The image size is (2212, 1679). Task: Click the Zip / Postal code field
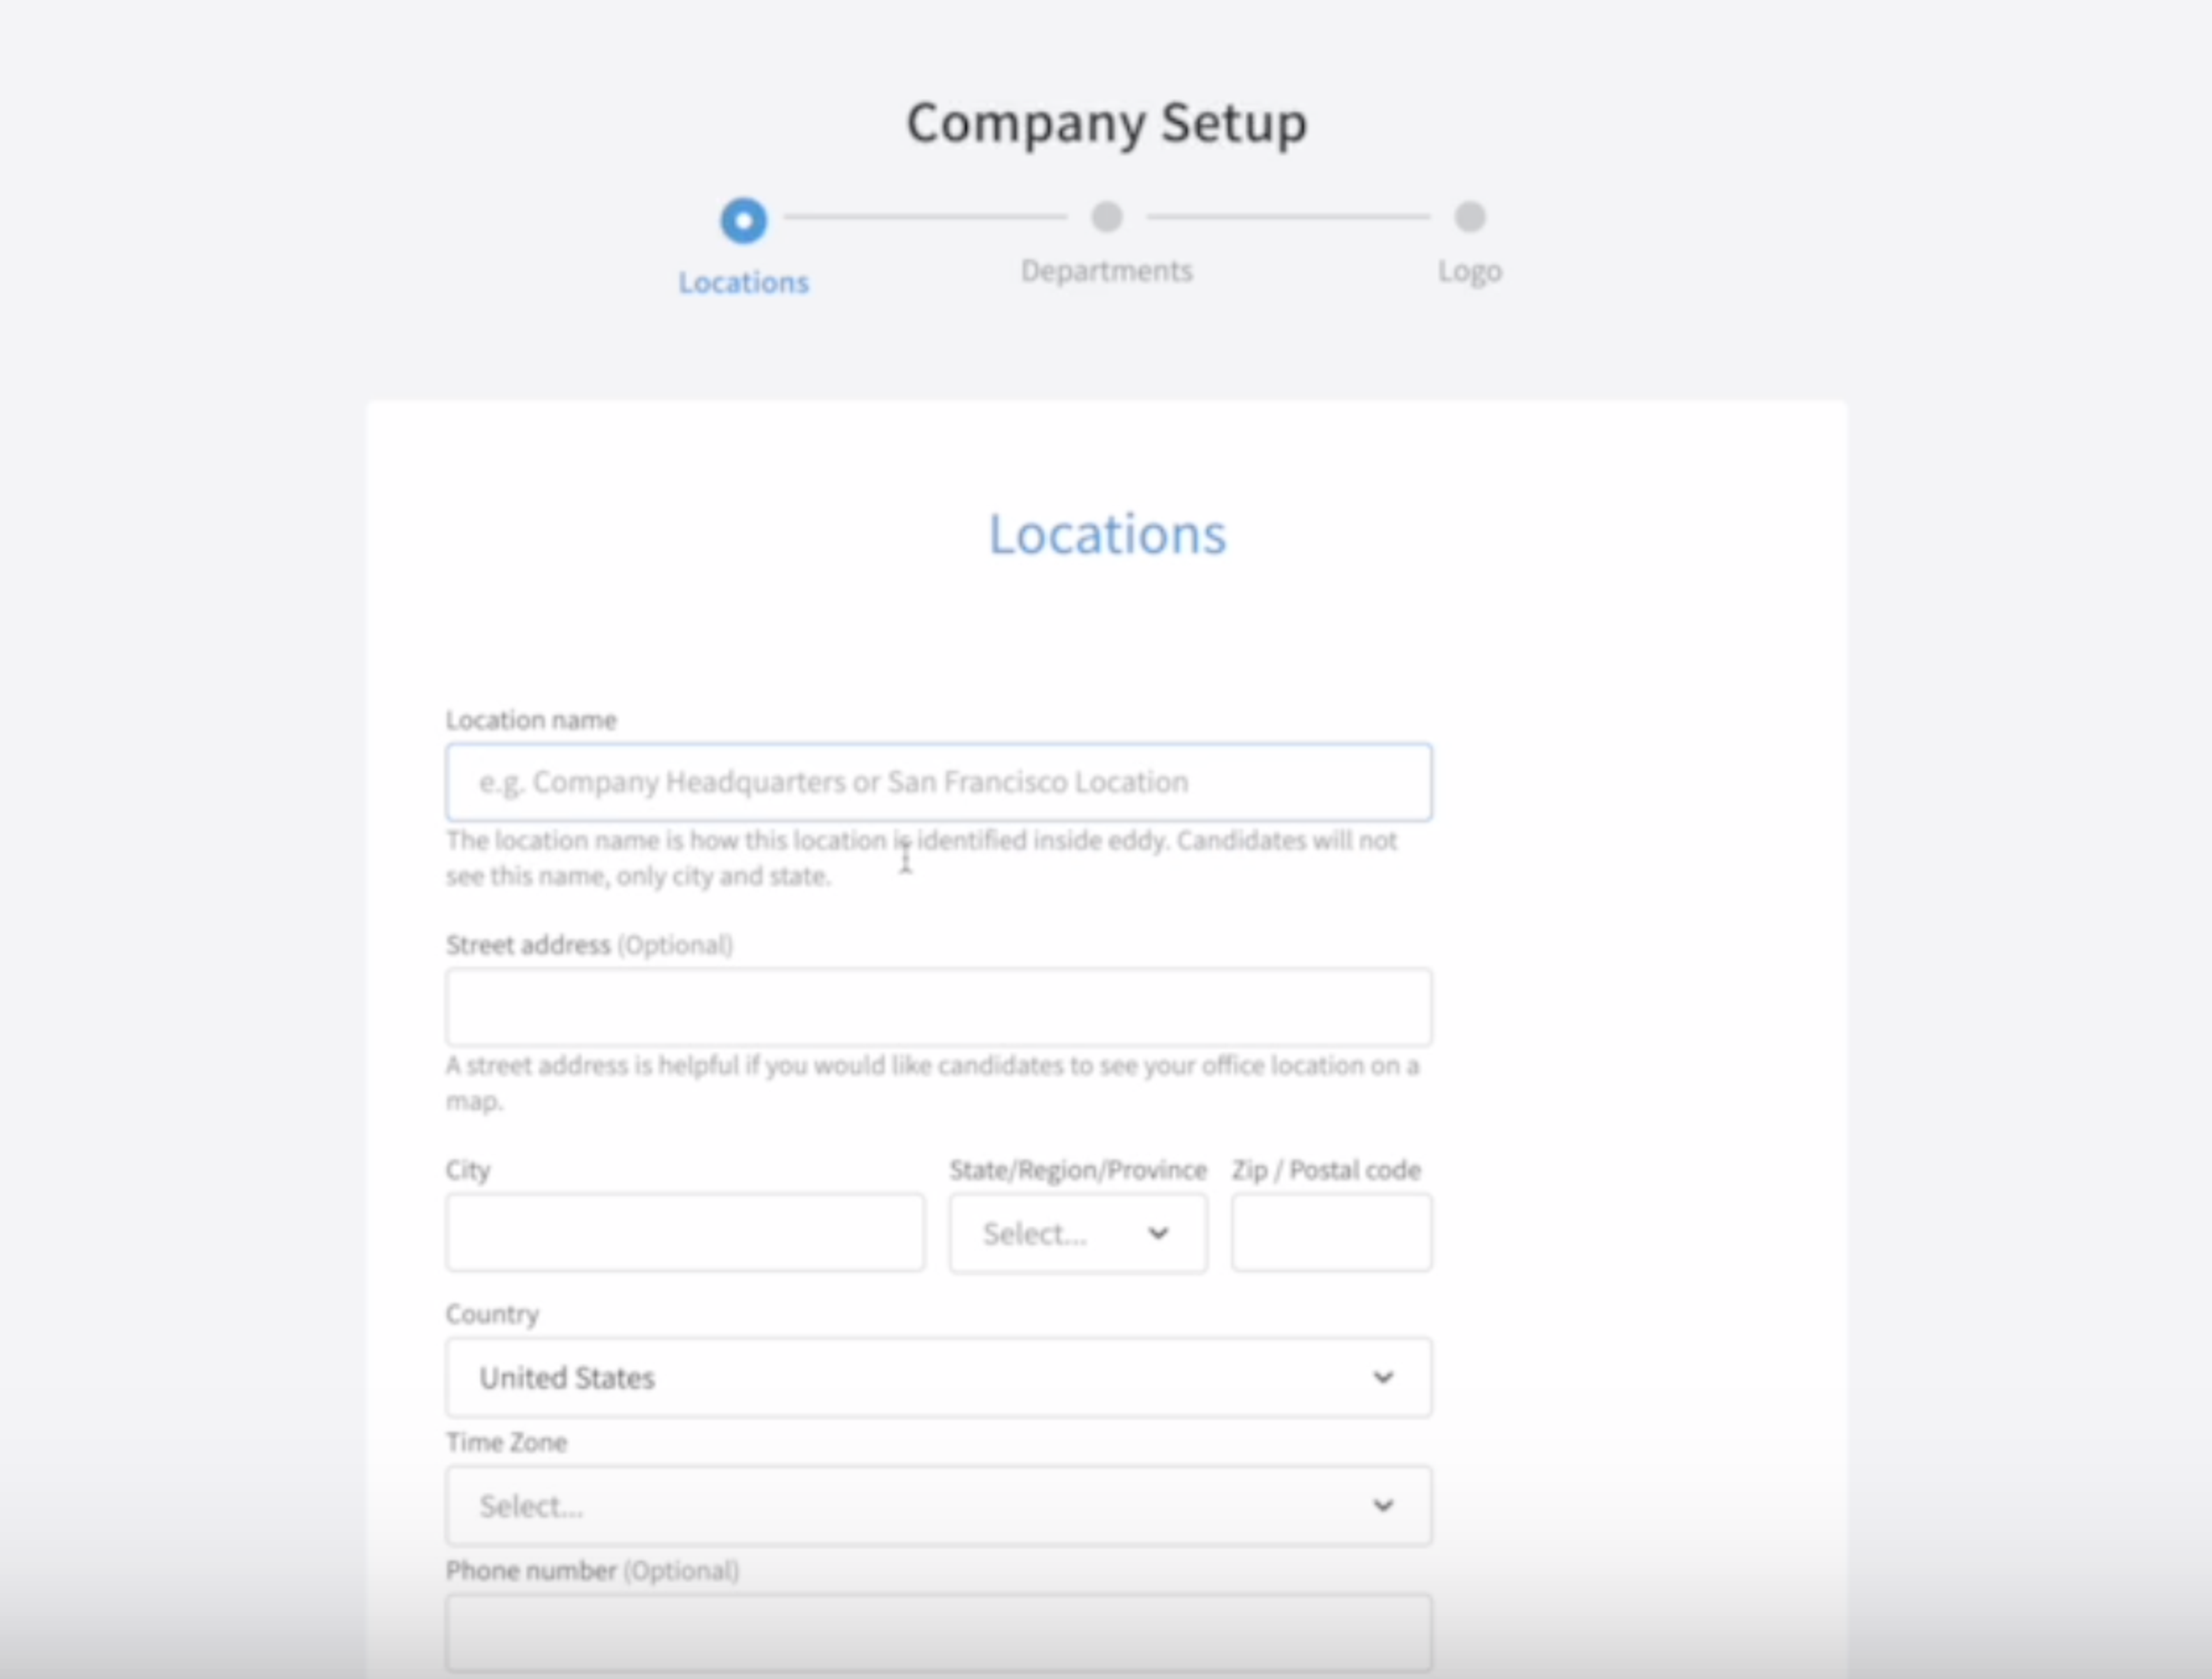(x=1331, y=1232)
